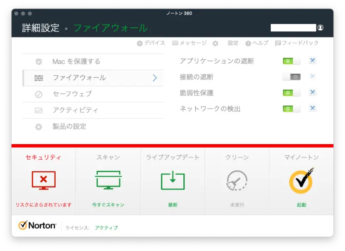
Task: Click the メッセージ link
Action: (193, 43)
